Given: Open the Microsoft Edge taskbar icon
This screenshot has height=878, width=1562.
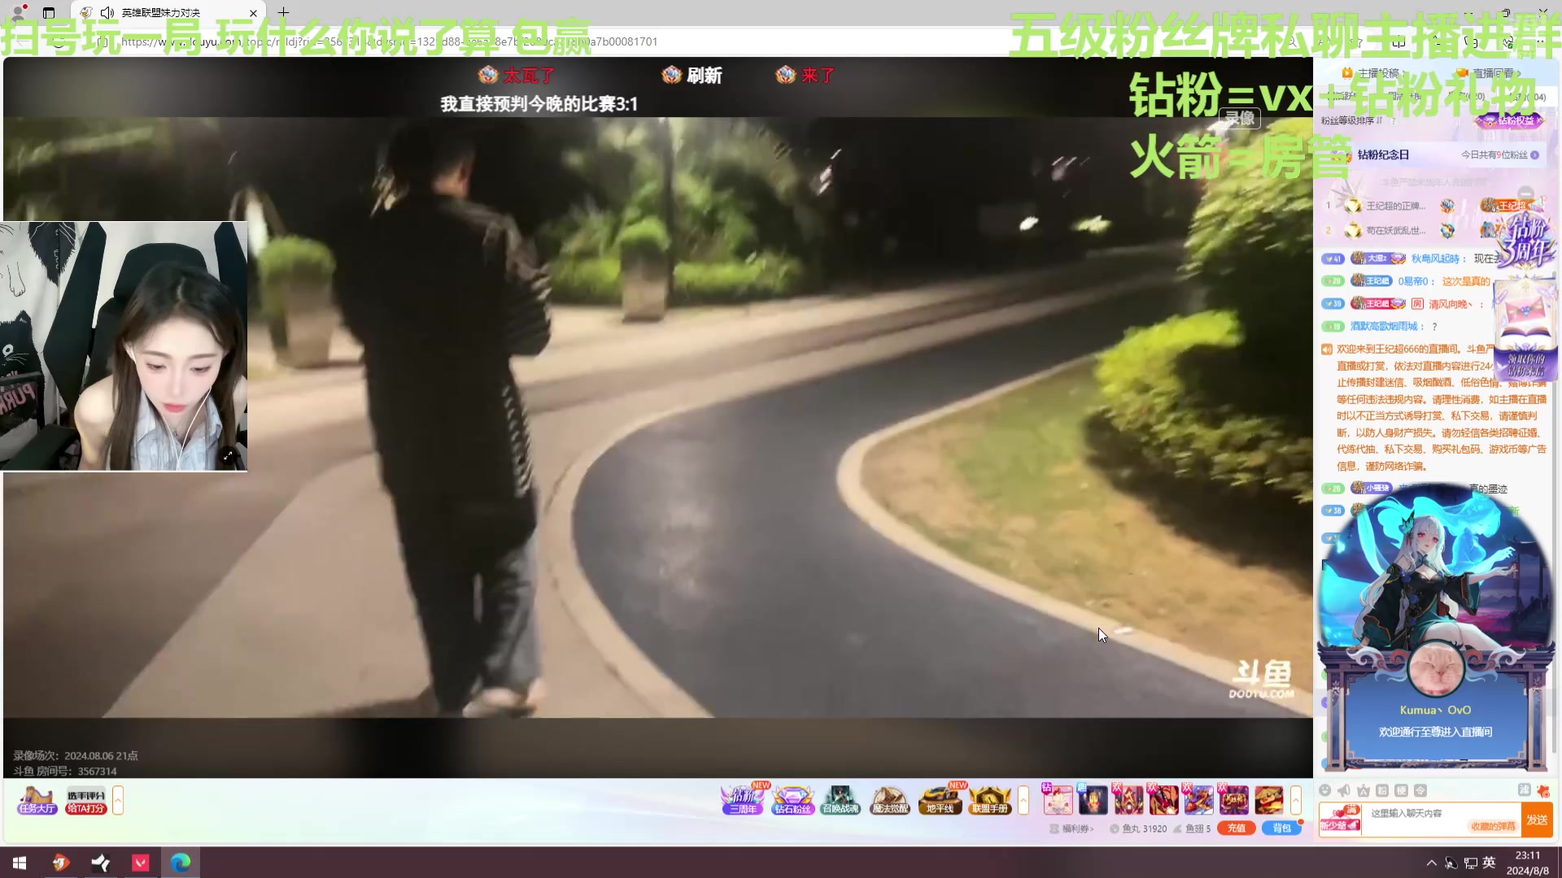Looking at the screenshot, I should coord(181,863).
